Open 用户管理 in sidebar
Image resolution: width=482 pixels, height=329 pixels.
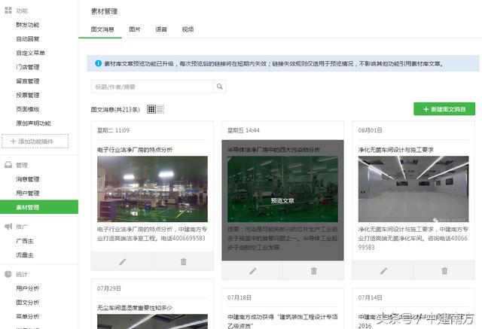[x=28, y=193]
